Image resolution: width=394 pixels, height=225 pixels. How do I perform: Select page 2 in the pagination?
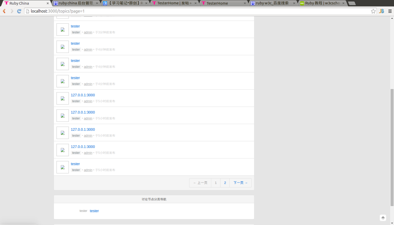click(x=225, y=183)
